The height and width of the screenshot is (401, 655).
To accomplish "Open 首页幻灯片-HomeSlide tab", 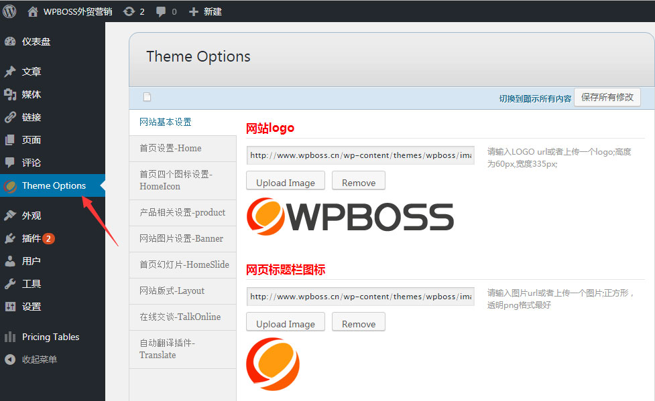I will click(x=183, y=265).
